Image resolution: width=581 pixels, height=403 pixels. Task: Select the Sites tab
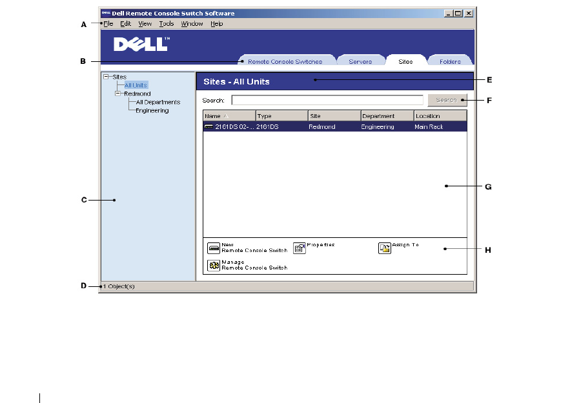point(405,61)
